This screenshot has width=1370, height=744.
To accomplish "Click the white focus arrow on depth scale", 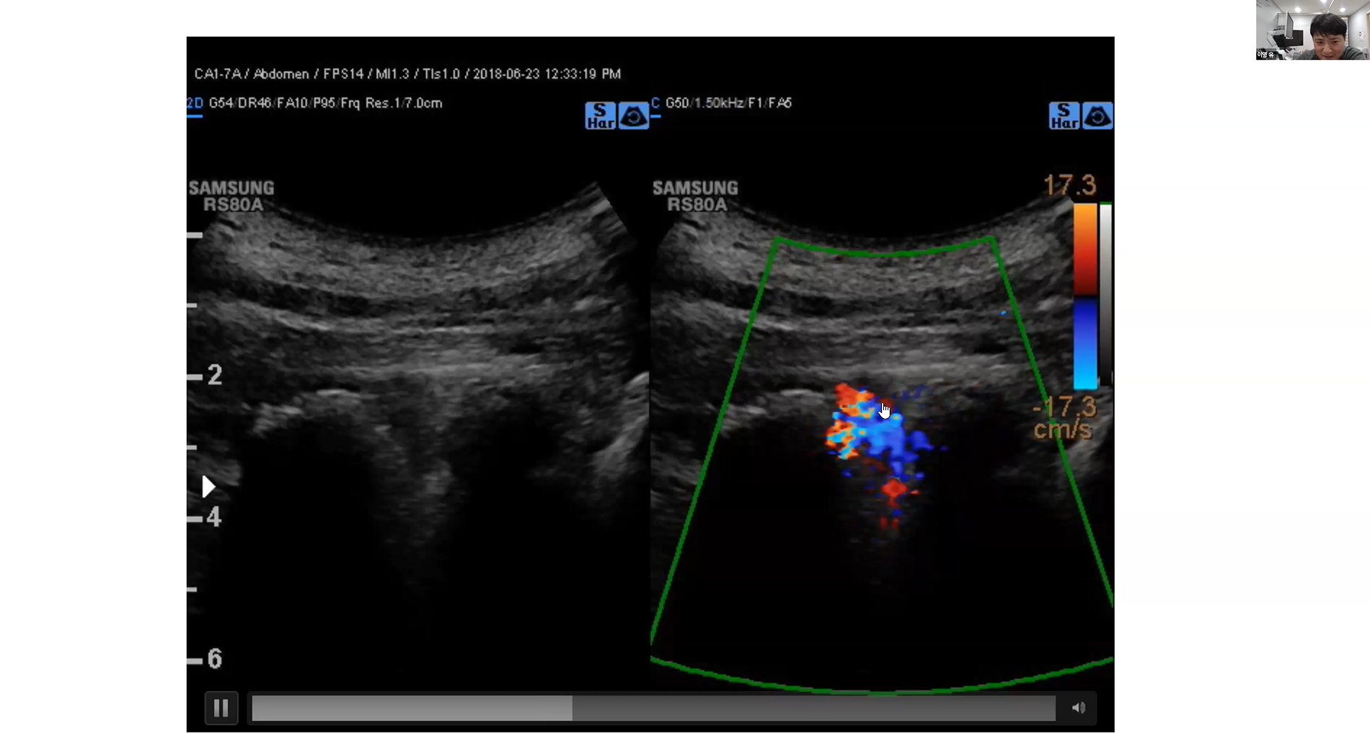I will coord(208,487).
